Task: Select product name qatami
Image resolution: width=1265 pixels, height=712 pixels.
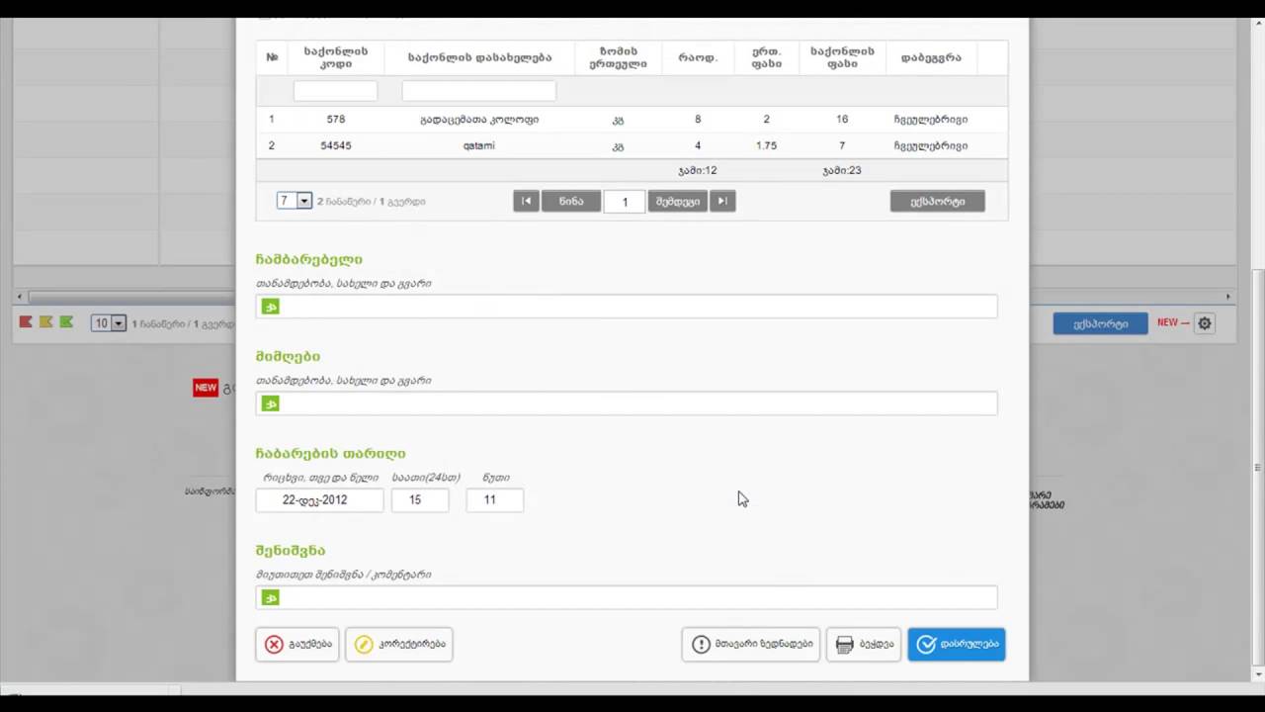Action: pyautogui.click(x=479, y=145)
